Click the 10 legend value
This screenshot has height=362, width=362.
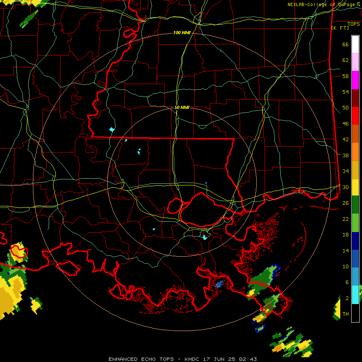(346, 266)
